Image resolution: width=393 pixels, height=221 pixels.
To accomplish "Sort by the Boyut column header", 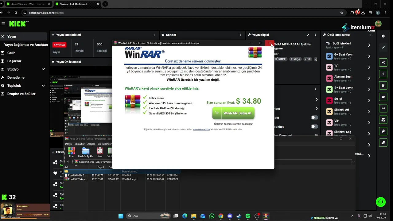I will click(101, 167).
